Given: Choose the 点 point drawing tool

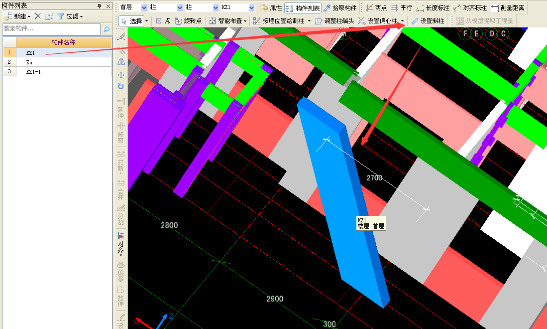Looking at the screenshot, I should point(163,21).
